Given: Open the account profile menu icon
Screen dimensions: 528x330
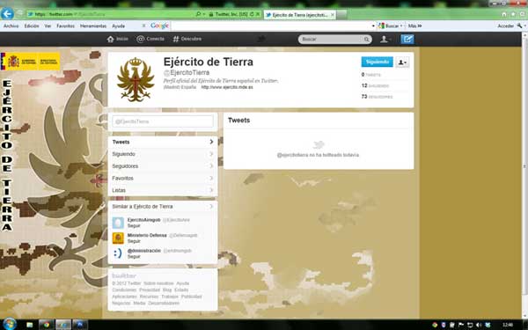Looking at the screenshot, I should point(385,39).
